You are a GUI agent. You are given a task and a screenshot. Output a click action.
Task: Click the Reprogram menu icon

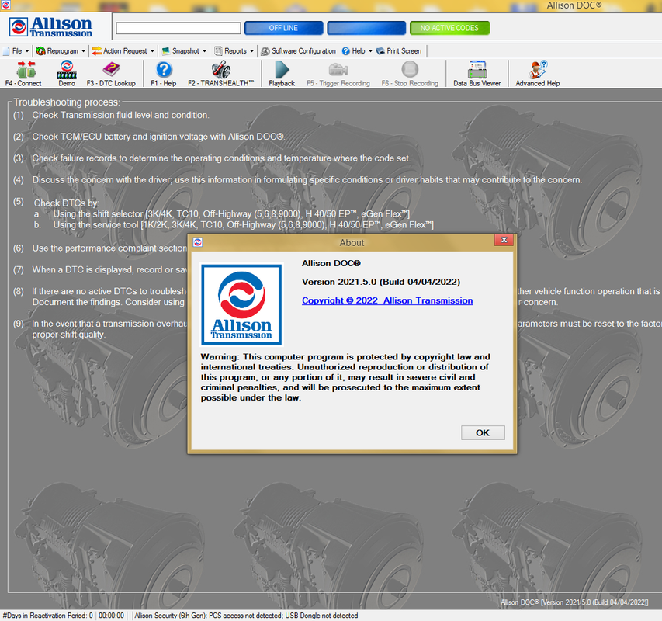pos(40,51)
